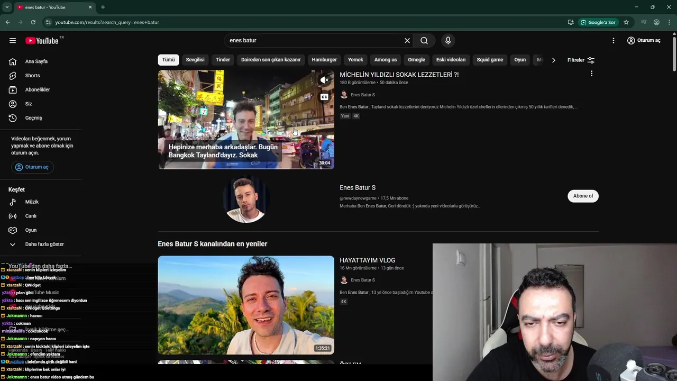Bookmark this page with the star icon
The image size is (677, 381).
(626, 22)
